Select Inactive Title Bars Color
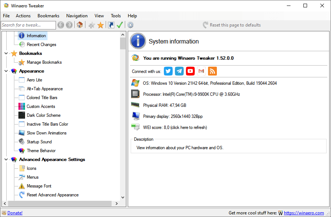This screenshot has height=217, width=331. (x=47, y=124)
